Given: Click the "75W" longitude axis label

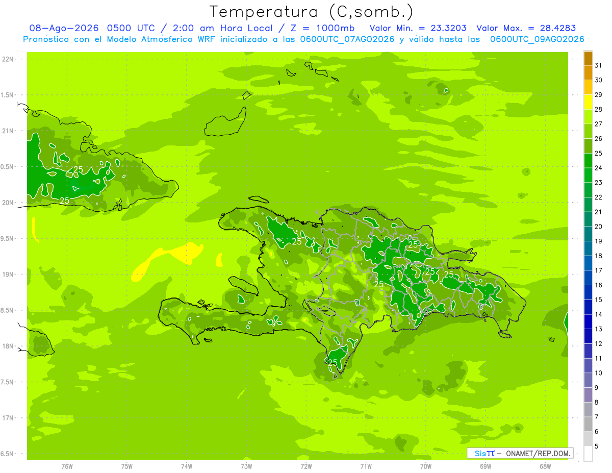Looking at the screenshot, I should pos(127,466).
